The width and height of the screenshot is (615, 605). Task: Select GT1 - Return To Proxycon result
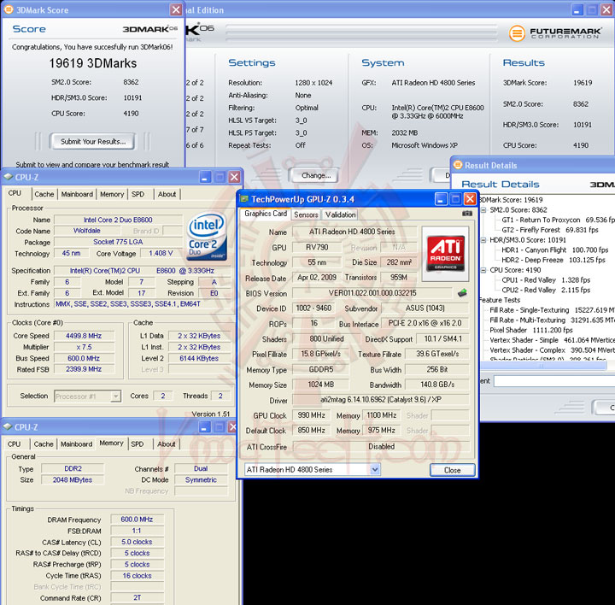[558, 220]
